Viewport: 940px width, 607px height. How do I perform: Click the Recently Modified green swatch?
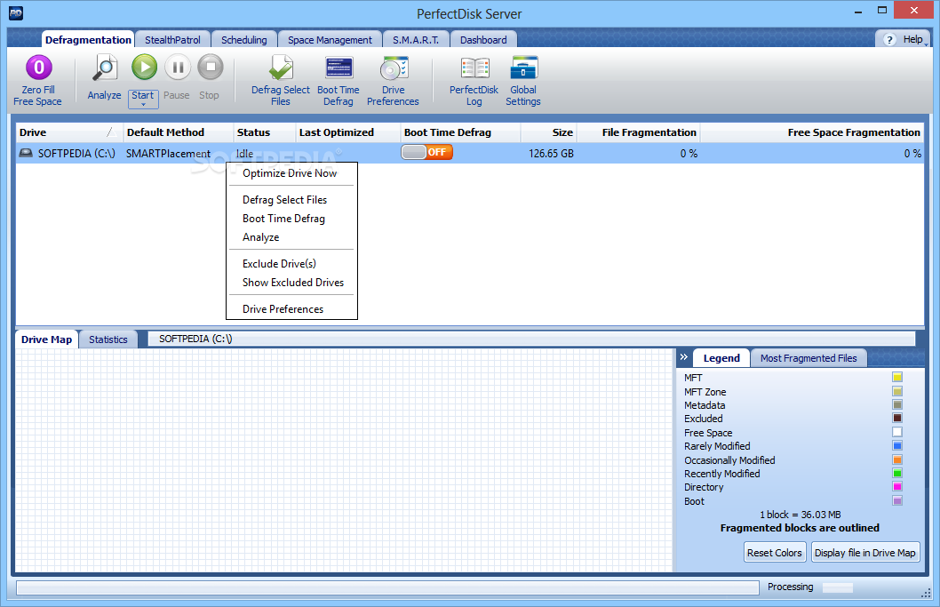click(x=896, y=473)
